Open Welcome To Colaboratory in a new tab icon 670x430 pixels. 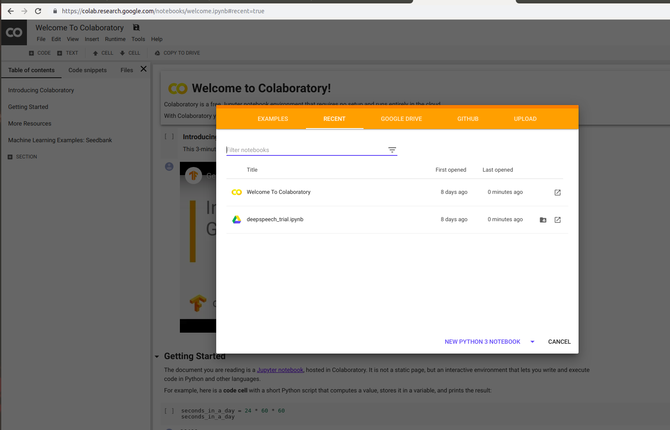pos(558,193)
